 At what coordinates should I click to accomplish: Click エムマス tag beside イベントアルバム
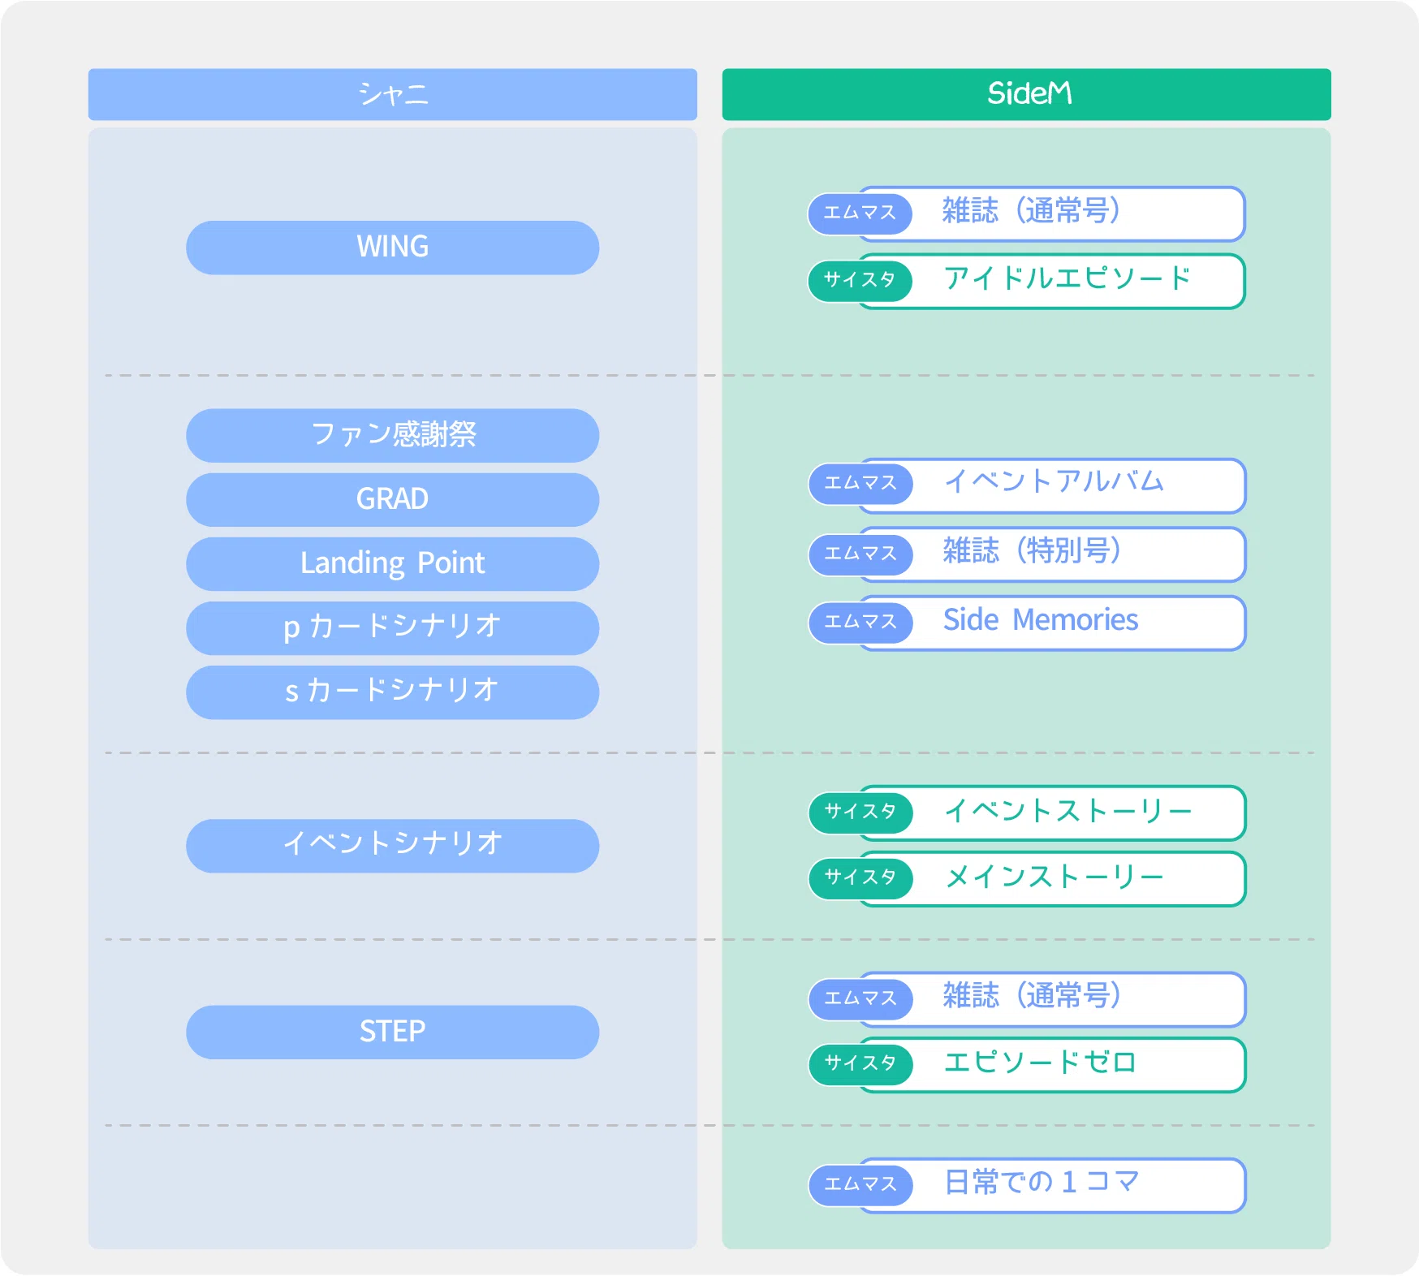click(860, 483)
